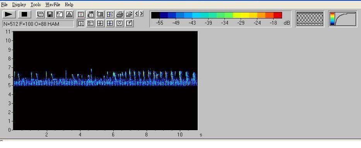
Task: Open the Tools menu
Action: point(36,5)
